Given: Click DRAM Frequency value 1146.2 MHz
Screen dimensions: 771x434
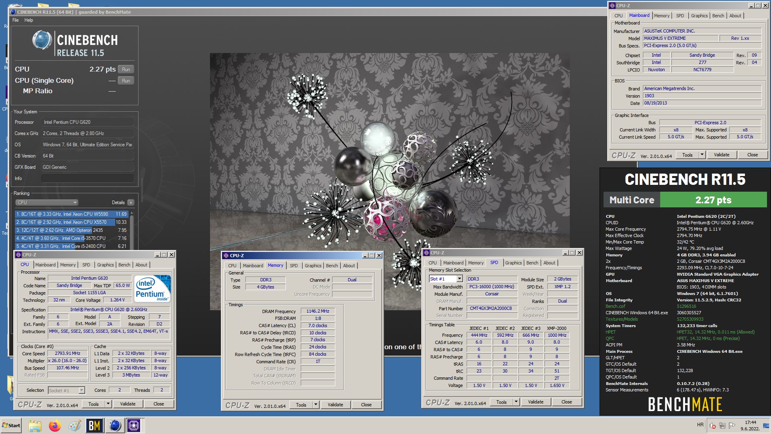Looking at the screenshot, I should tap(318, 311).
